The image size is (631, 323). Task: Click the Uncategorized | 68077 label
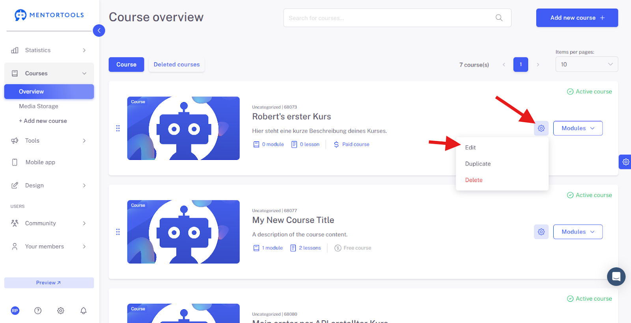tap(274, 211)
